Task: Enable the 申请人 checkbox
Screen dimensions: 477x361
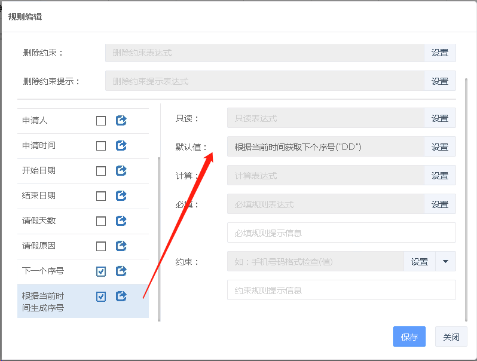Action: (101, 121)
